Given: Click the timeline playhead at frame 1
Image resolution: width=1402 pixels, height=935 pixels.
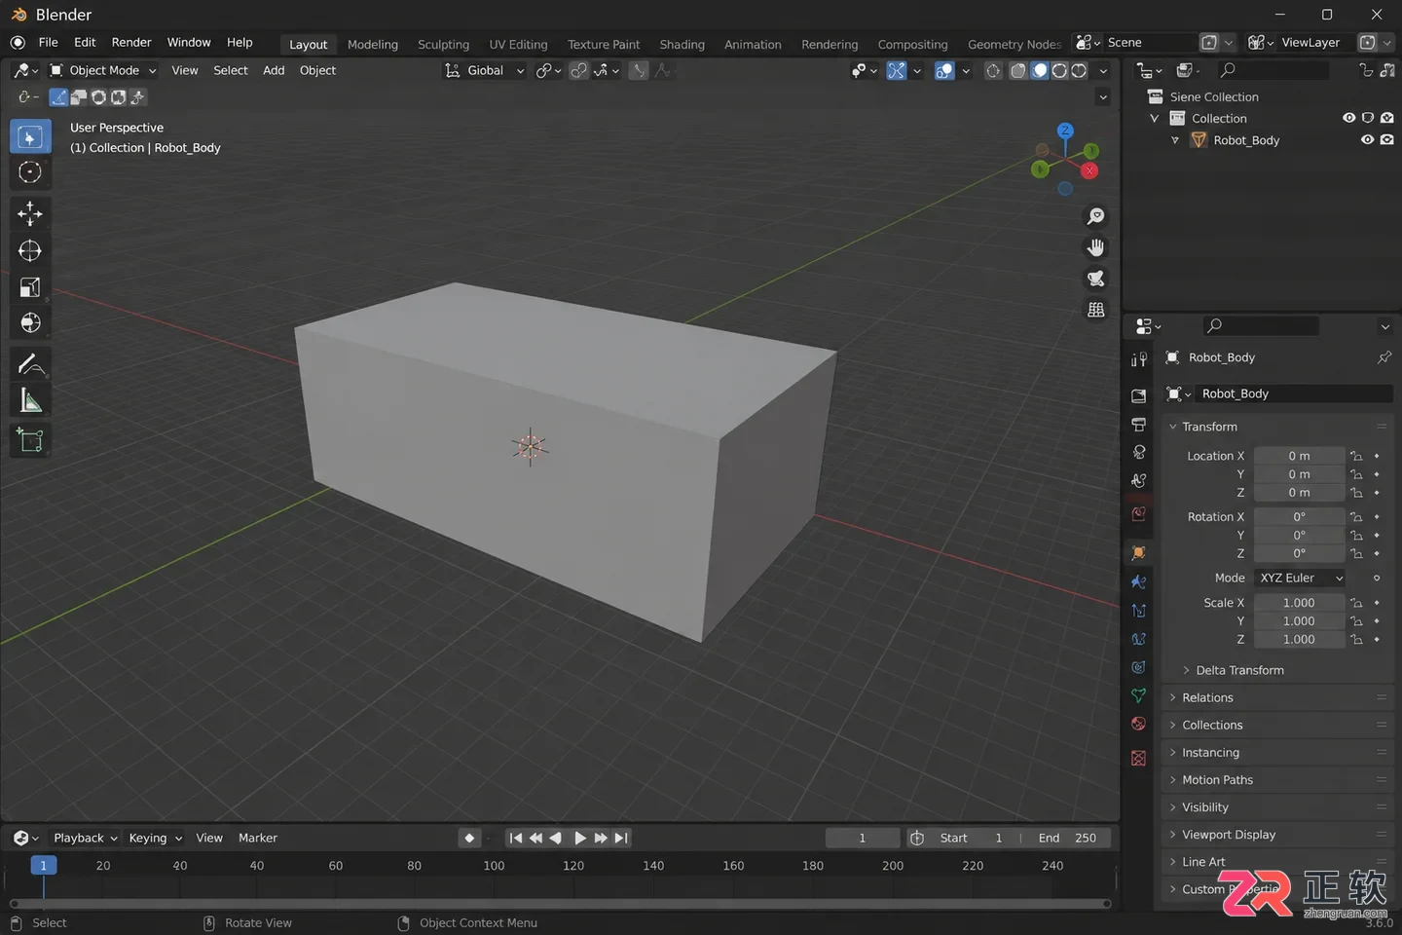Looking at the screenshot, I should [x=43, y=866].
